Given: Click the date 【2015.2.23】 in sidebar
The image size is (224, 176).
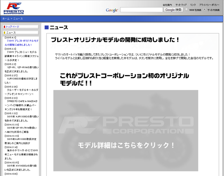Looking at the screenshot, I should pyautogui.click(x=11, y=98).
